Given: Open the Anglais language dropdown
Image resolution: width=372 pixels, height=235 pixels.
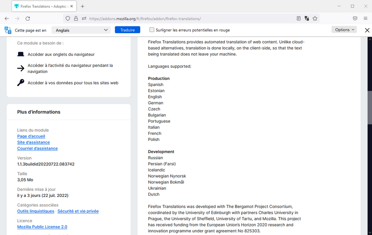Looking at the screenshot, I should (81, 30).
